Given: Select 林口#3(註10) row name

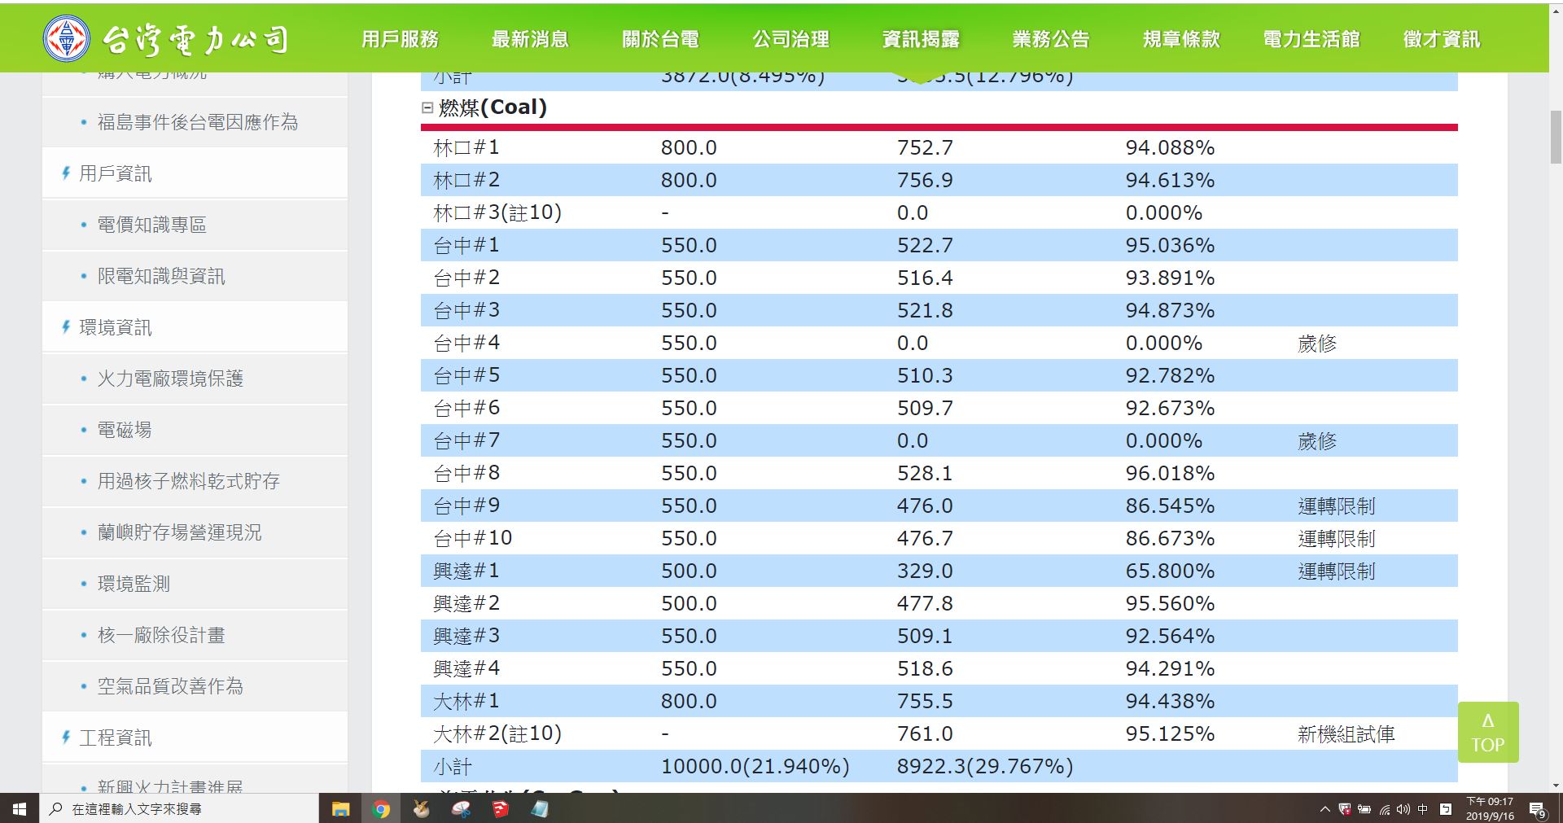Looking at the screenshot, I should tap(497, 212).
